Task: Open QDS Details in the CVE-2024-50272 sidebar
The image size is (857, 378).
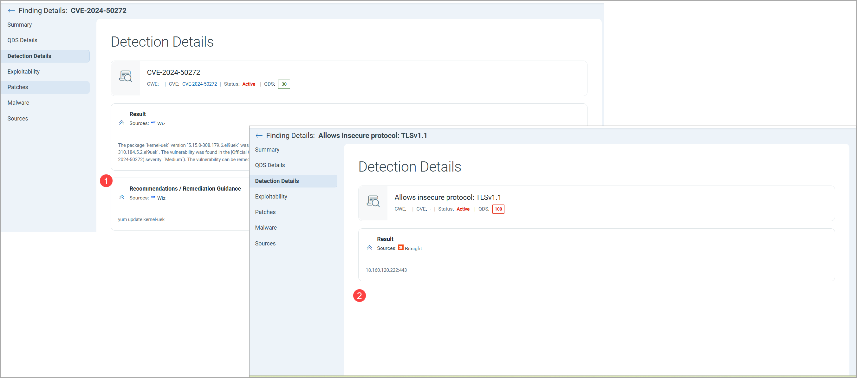Action: (x=22, y=40)
